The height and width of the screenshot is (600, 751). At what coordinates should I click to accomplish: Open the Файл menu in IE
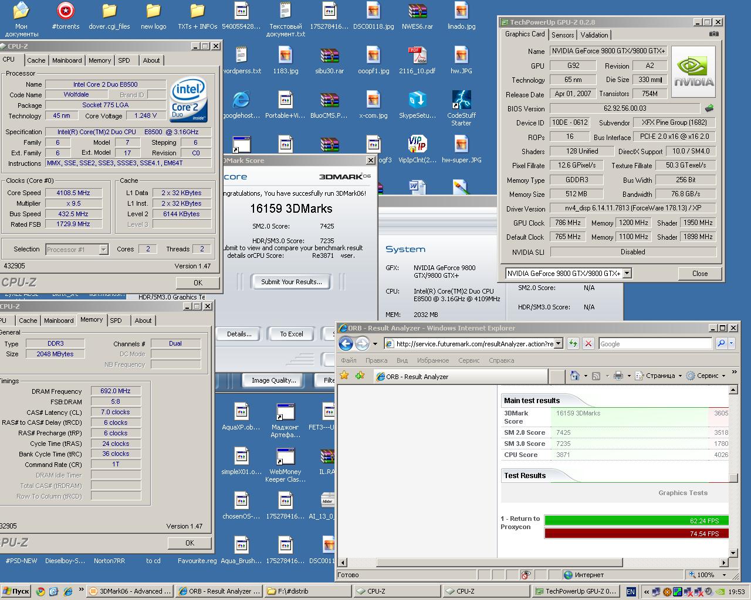349,360
